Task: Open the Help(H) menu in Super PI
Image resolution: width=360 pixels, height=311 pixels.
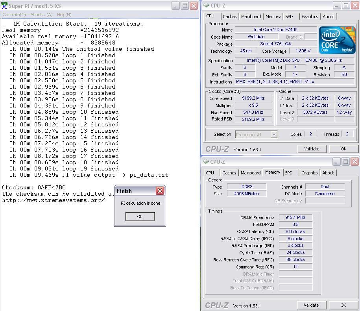Action: point(64,15)
